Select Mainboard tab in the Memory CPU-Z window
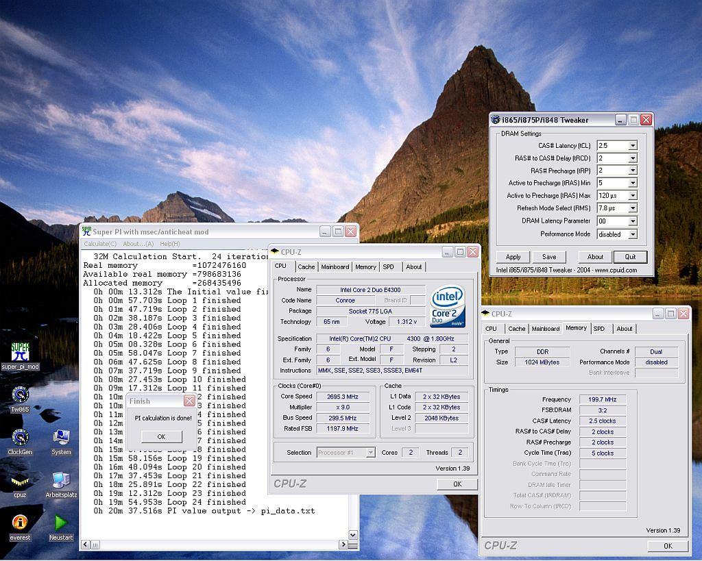Image resolution: width=702 pixels, height=561 pixels. coord(545,328)
